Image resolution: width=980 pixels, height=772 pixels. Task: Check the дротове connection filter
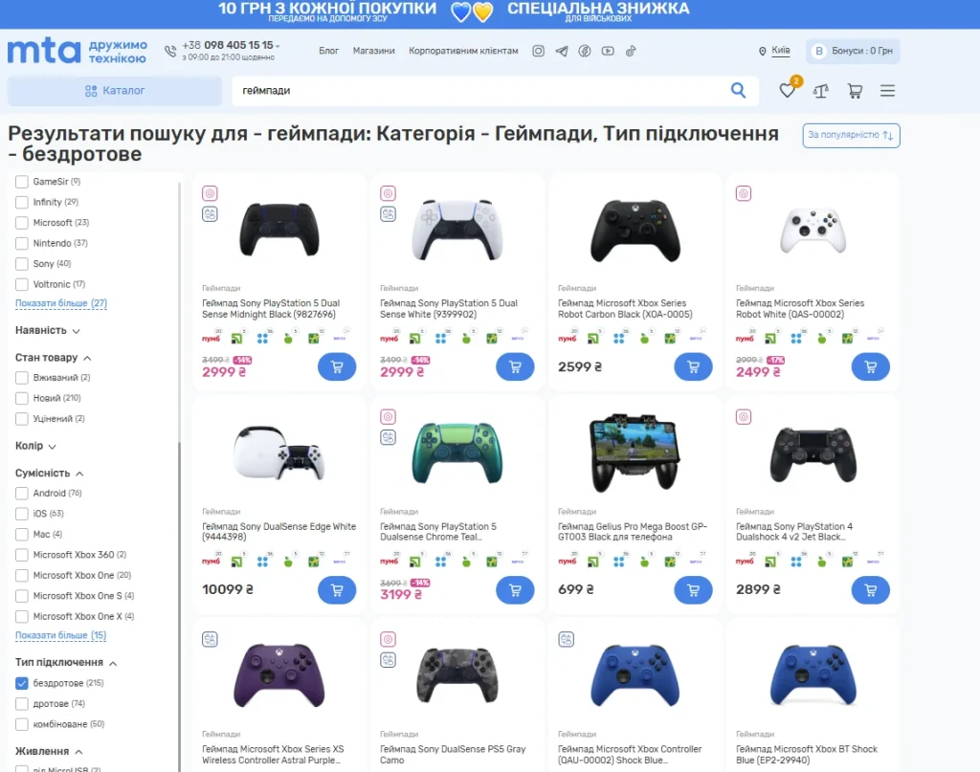tap(22, 704)
